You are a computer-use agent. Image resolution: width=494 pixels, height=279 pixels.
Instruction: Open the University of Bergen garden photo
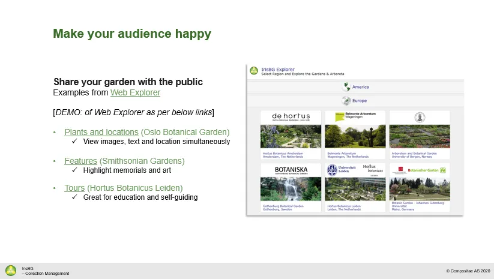(420, 136)
